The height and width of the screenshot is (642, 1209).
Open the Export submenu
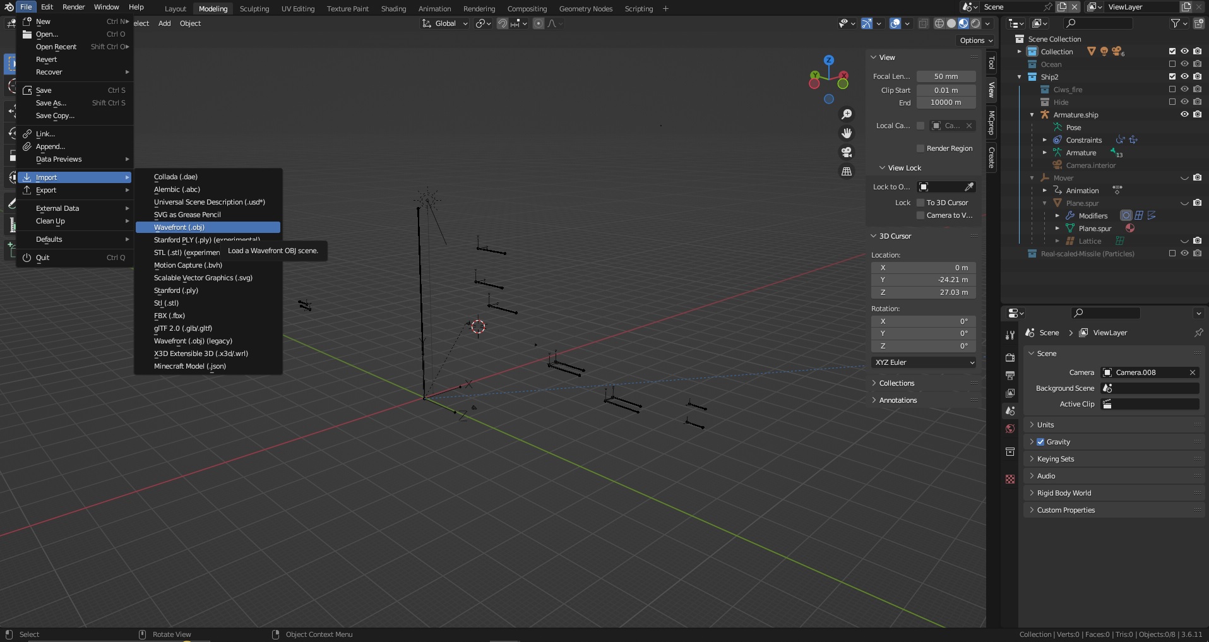point(74,190)
